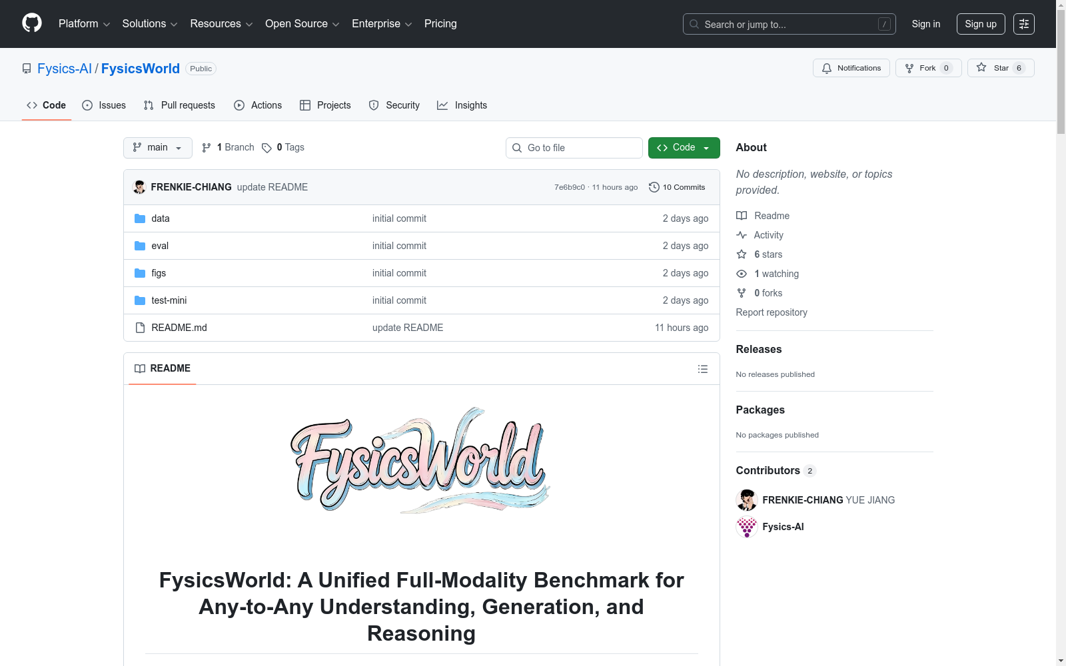This screenshot has height=666, width=1066.
Task: Click the Report repository link
Action: pyautogui.click(x=772, y=312)
